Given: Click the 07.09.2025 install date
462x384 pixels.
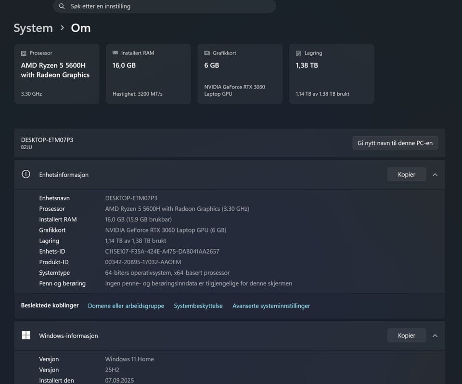Looking at the screenshot, I should [119, 380].
